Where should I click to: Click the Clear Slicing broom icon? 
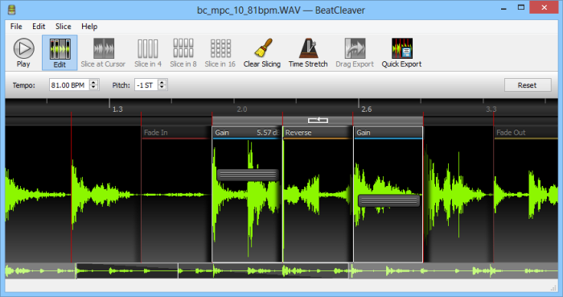263,48
